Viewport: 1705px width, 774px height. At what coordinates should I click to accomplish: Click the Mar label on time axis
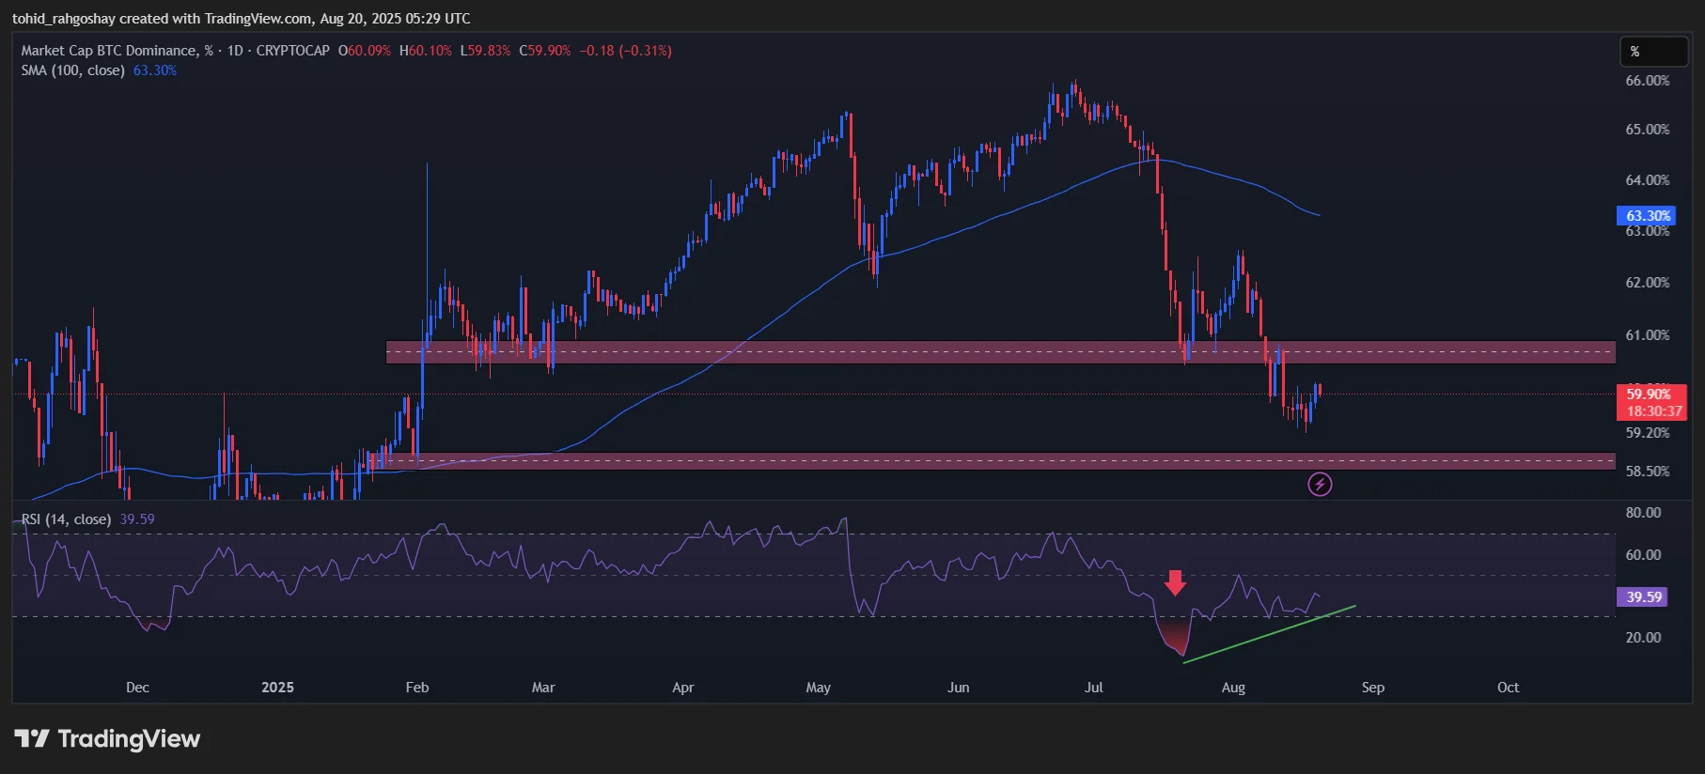[543, 688]
